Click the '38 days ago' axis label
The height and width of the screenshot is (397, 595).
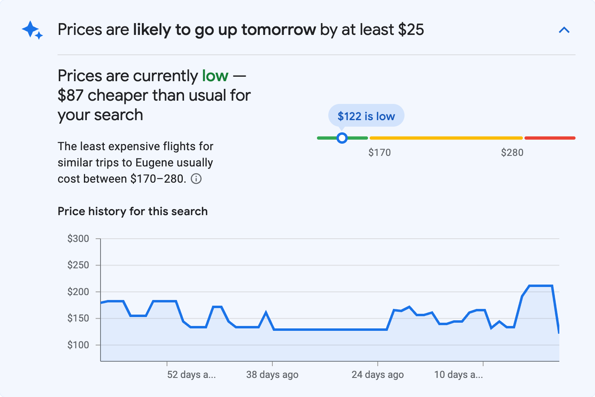272,375
